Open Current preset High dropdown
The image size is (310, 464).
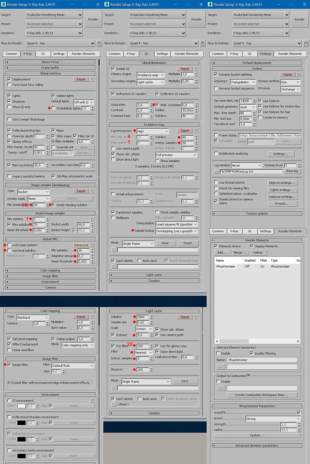pos(153,131)
